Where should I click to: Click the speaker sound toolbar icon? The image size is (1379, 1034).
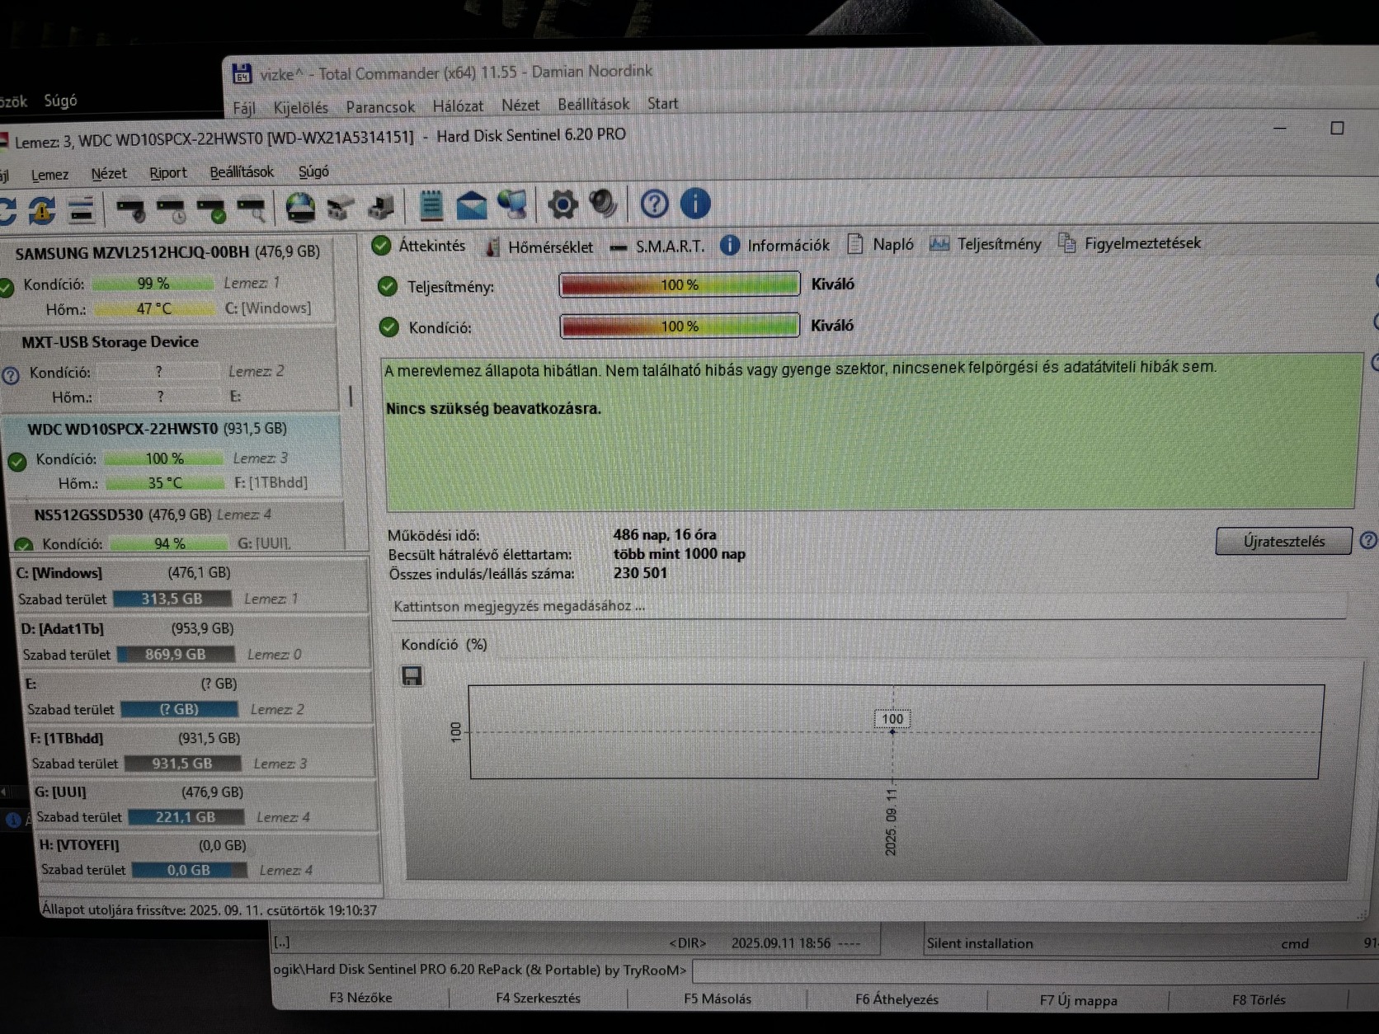[604, 204]
